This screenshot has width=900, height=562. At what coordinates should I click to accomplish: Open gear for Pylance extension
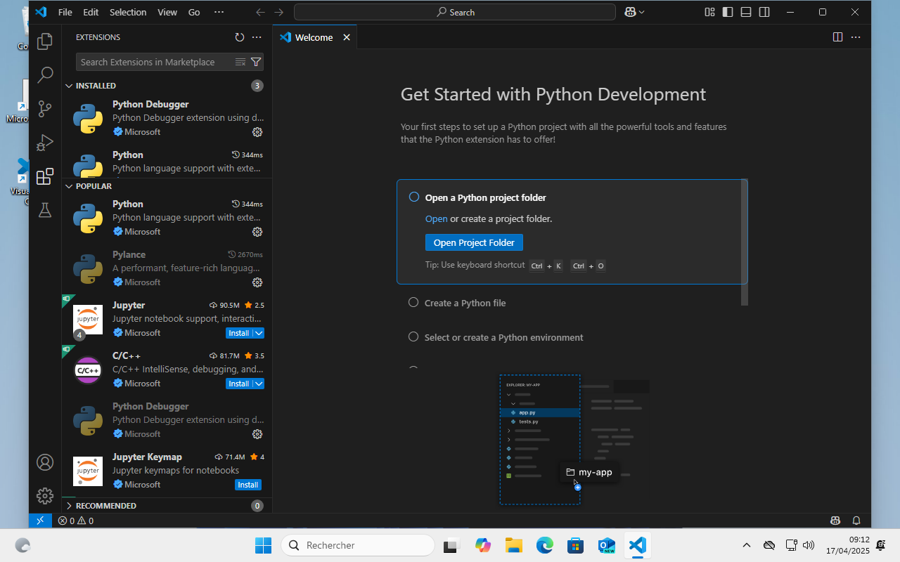click(257, 282)
